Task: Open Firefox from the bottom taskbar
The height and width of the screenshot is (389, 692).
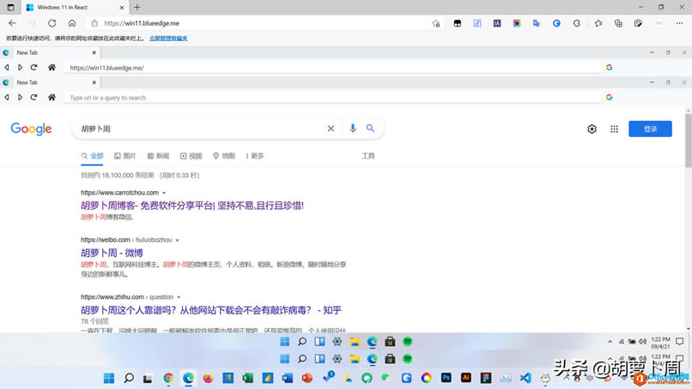Action: point(208,378)
